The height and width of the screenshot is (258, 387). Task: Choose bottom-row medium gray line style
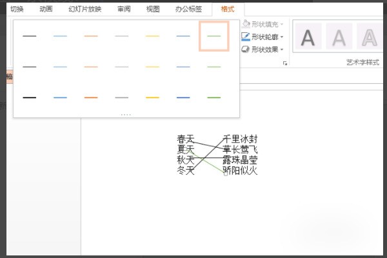coord(122,97)
